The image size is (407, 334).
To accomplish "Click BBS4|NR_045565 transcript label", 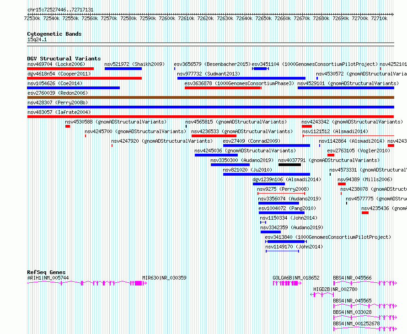I will pos(352,301).
